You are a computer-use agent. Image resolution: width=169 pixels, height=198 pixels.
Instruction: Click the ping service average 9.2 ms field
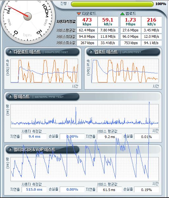pyautogui.click(x=109, y=137)
